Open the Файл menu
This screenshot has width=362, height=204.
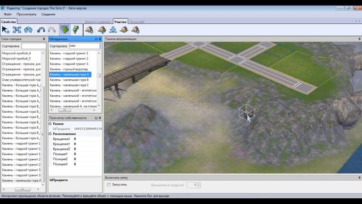[x=8, y=14]
